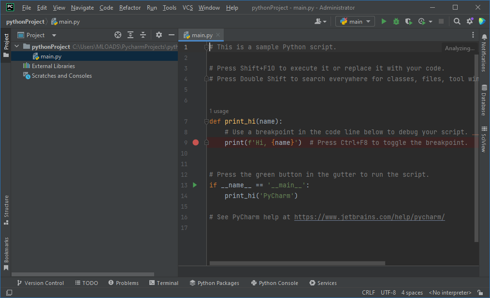The image size is (490, 298).
Task: Close the main.py editor tab
Action: point(218,35)
